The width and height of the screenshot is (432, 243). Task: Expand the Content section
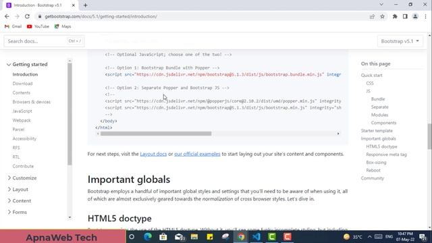click(20, 201)
